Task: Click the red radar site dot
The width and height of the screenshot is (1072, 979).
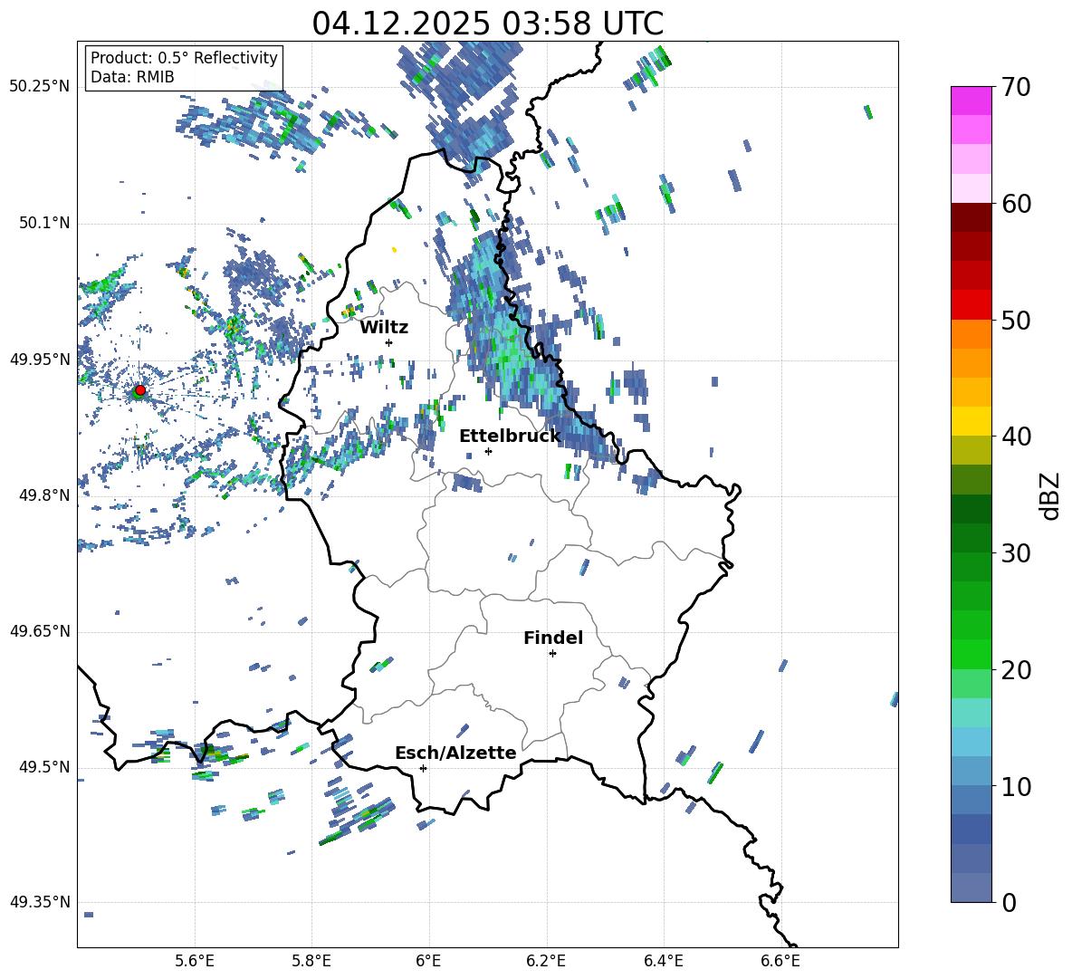Action: (x=139, y=390)
